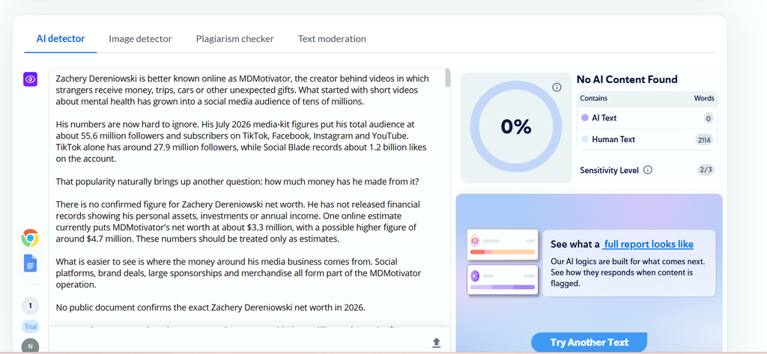The width and height of the screenshot is (767, 354).
Task: Click the line 'That popularity naturally brings up'
Action: [237, 182]
